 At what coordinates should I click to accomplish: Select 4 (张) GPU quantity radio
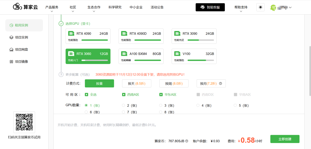click(x=198, y=105)
